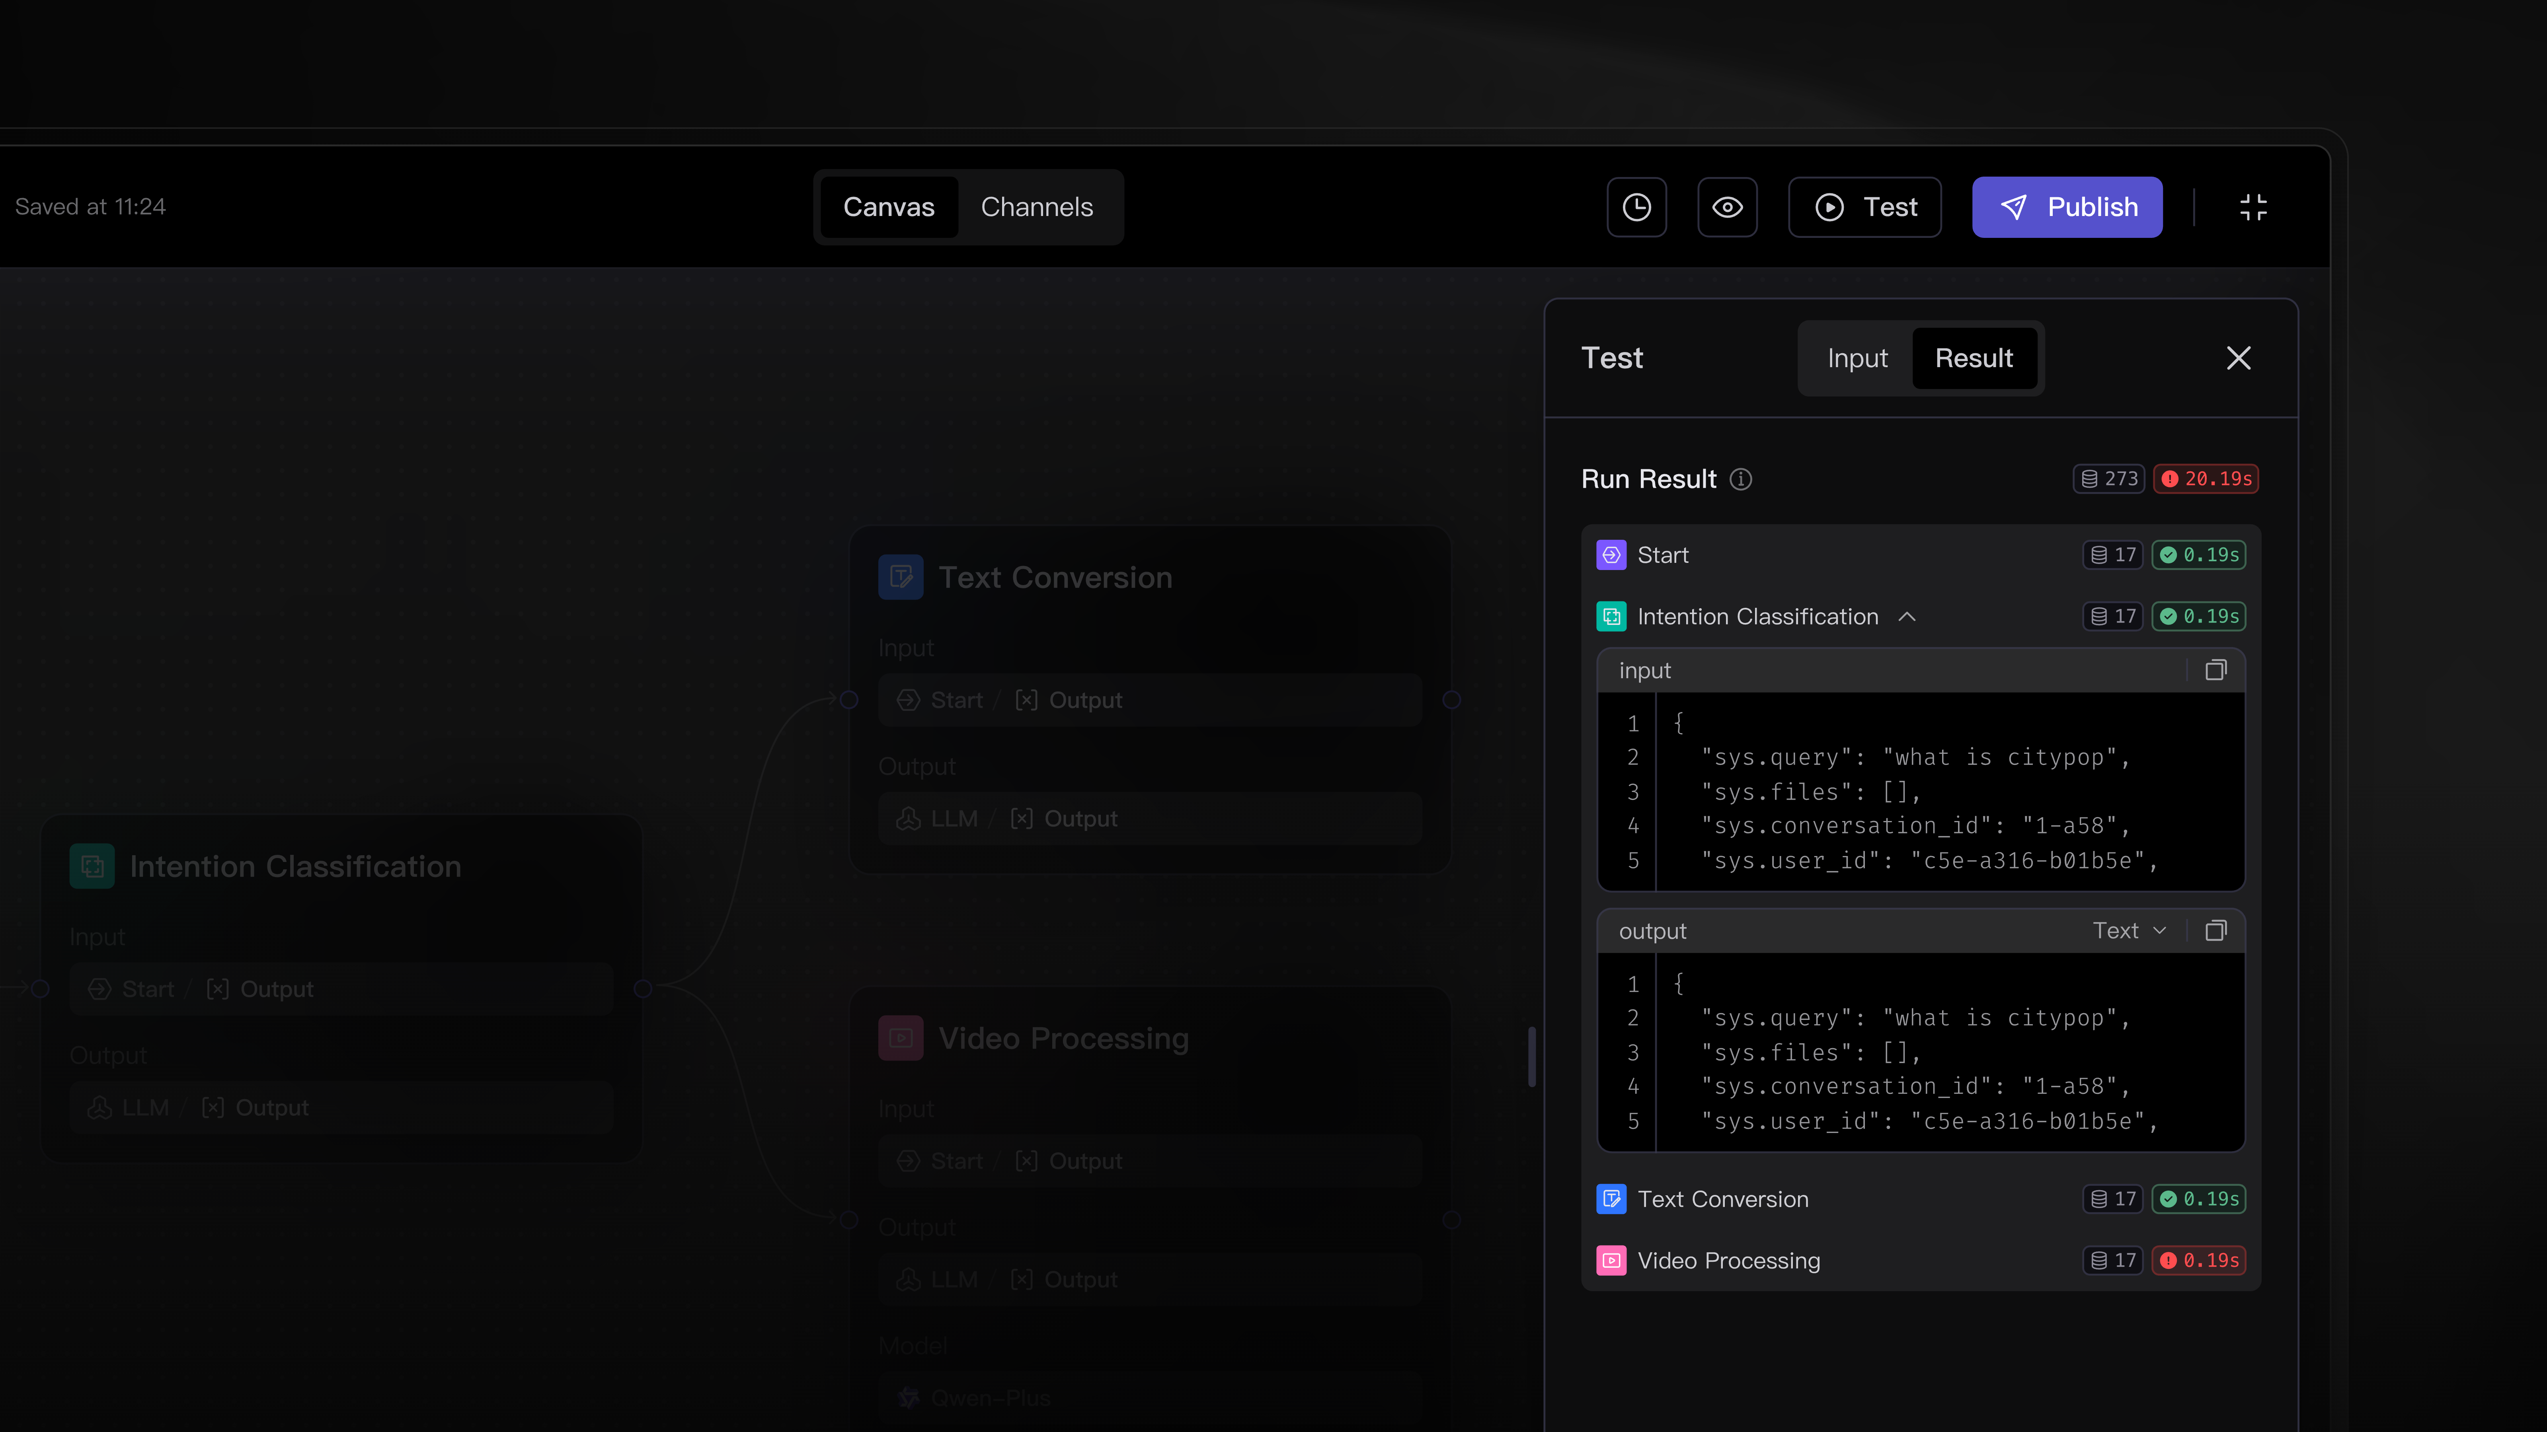Click Text Conversion node's Start Output input field
Image resolution: width=2547 pixels, height=1432 pixels.
(1150, 700)
